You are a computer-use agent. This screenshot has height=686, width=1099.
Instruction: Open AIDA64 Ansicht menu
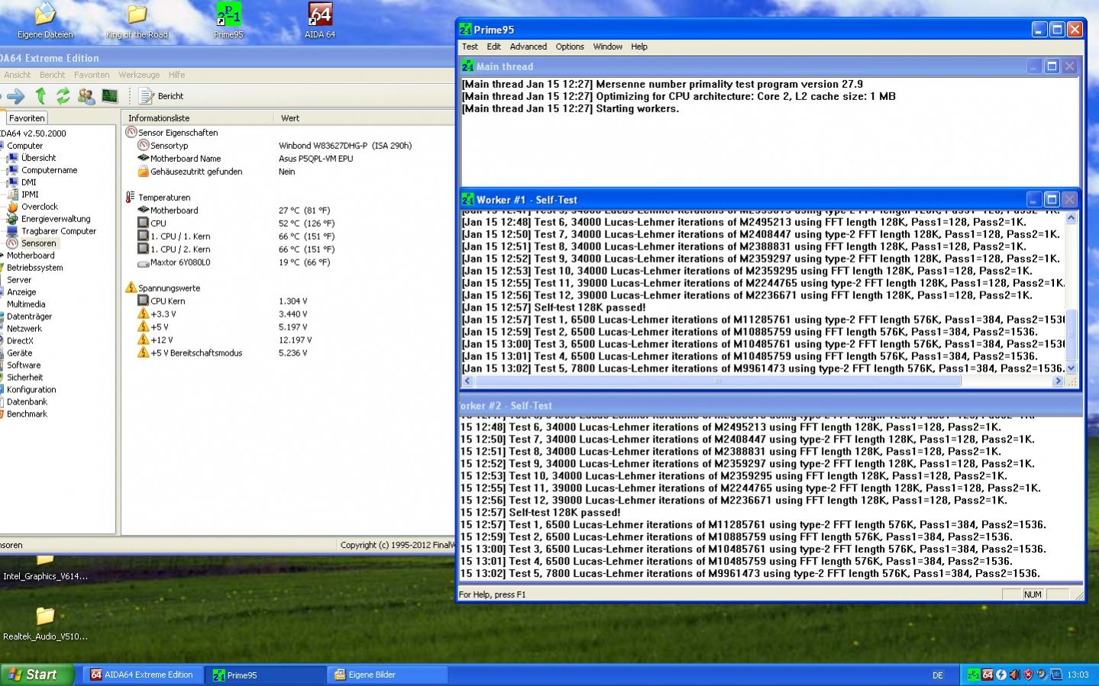click(17, 75)
